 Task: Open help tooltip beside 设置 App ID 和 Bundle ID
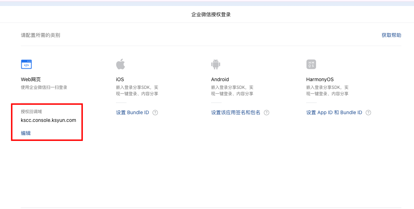[x=368, y=113]
